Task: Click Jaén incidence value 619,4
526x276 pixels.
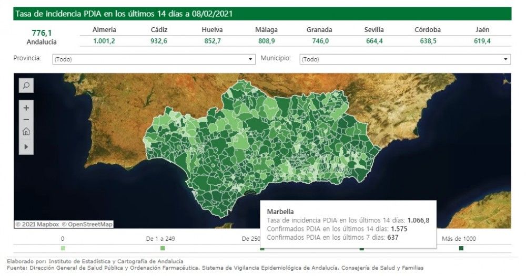Action: coord(482,41)
